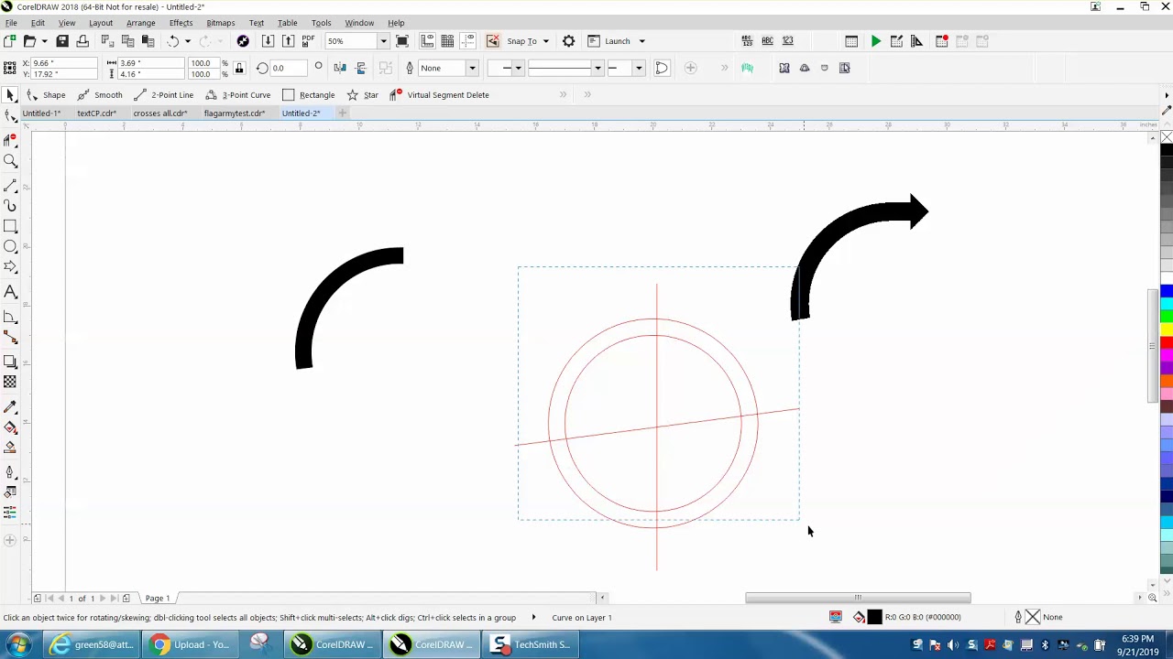The width and height of the screenshot is (1173, 659).
Task: Open the Effects menu
Action: (181, 23)
